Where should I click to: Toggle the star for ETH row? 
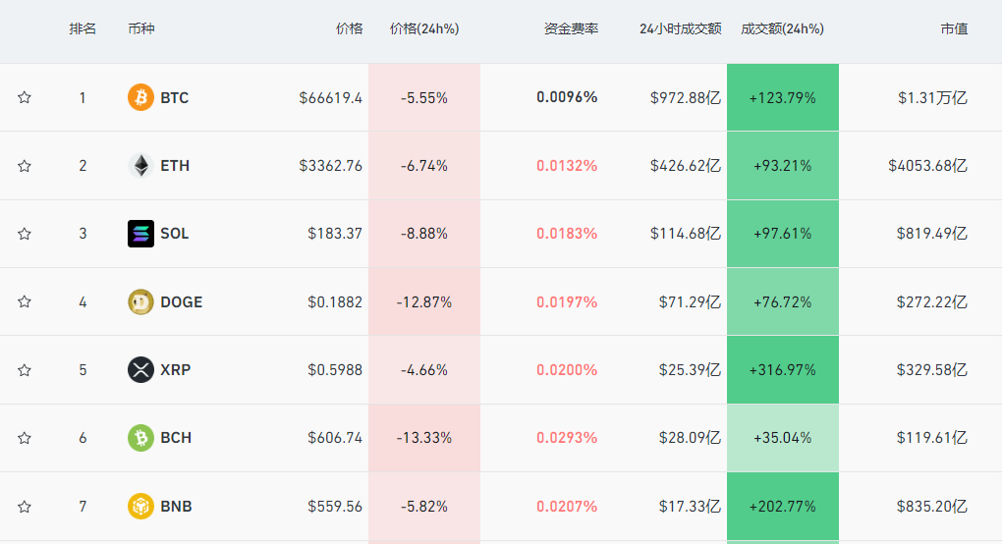point(25,166)
